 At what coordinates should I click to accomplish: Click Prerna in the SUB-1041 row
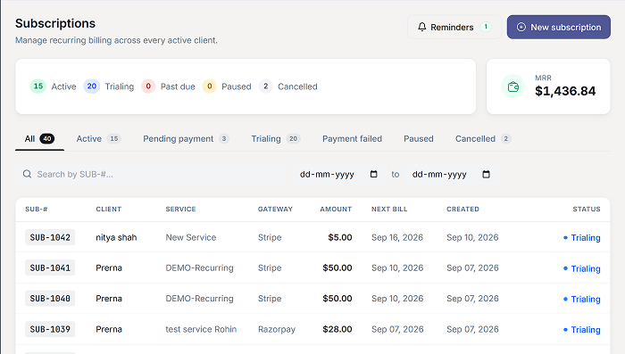(109, 268)
